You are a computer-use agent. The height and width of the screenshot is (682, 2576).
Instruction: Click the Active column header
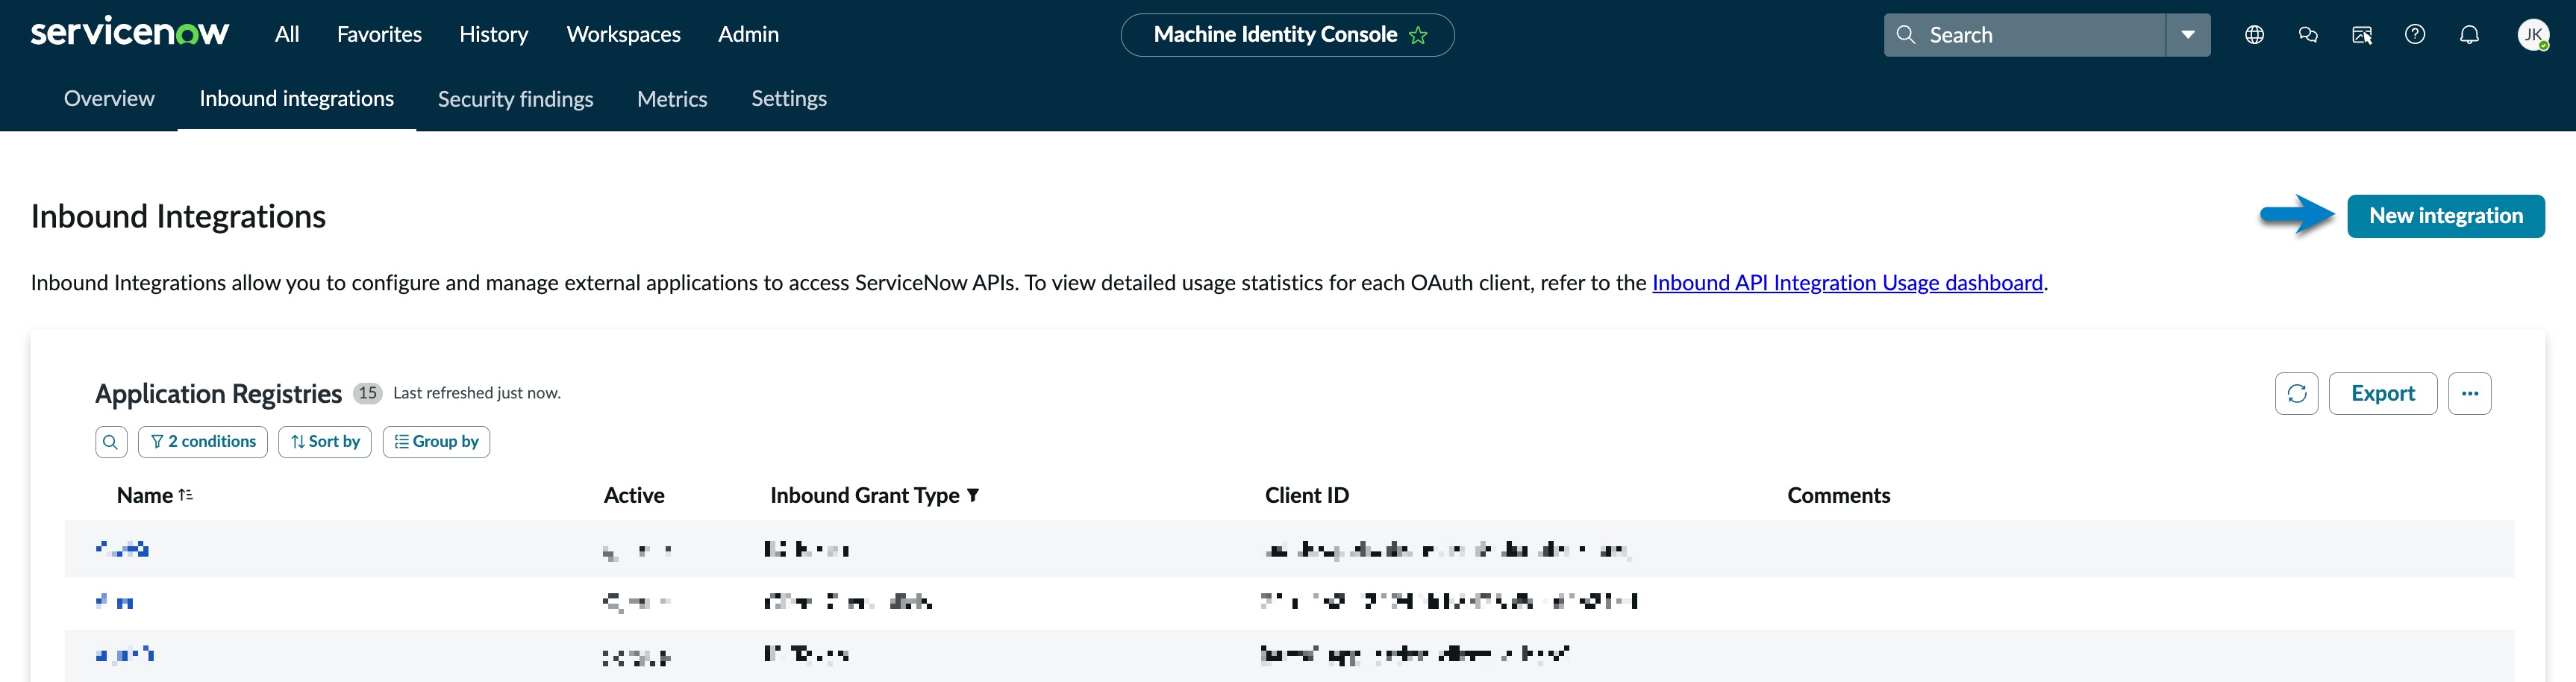coord(634,495)
